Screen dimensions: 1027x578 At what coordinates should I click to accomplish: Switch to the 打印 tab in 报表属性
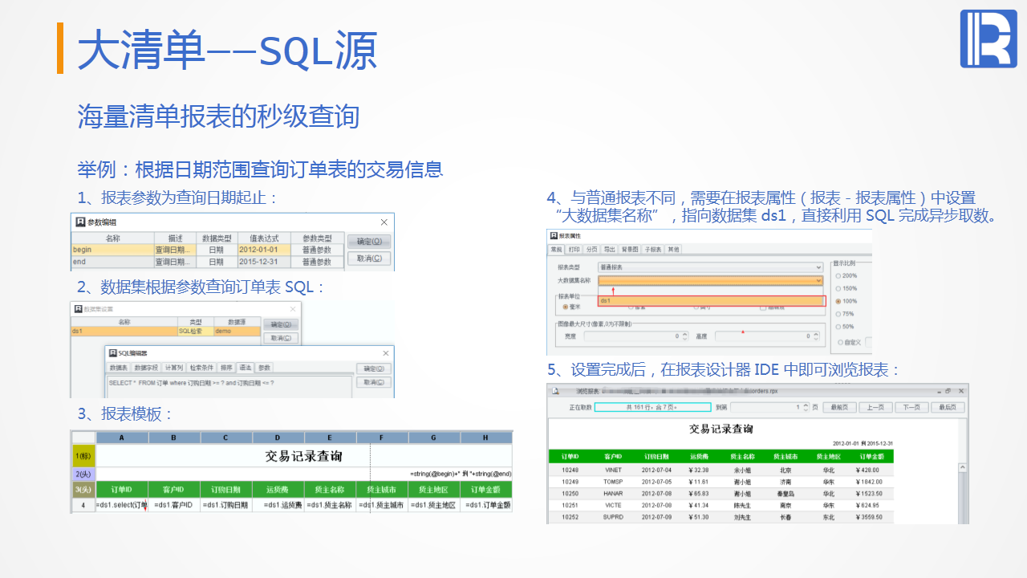click(x=574, y=250)
